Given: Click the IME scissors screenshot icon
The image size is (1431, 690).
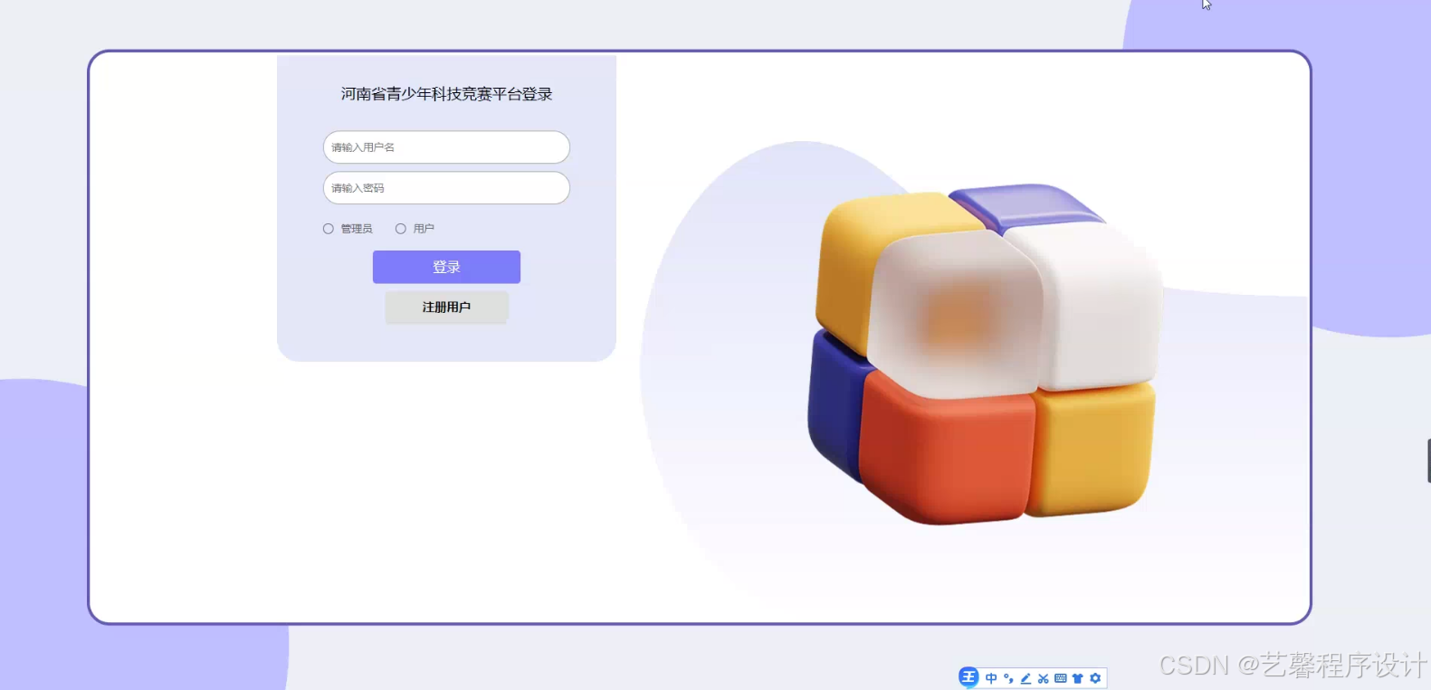Looking at the screenshot, I should (x=1043, y=678).
